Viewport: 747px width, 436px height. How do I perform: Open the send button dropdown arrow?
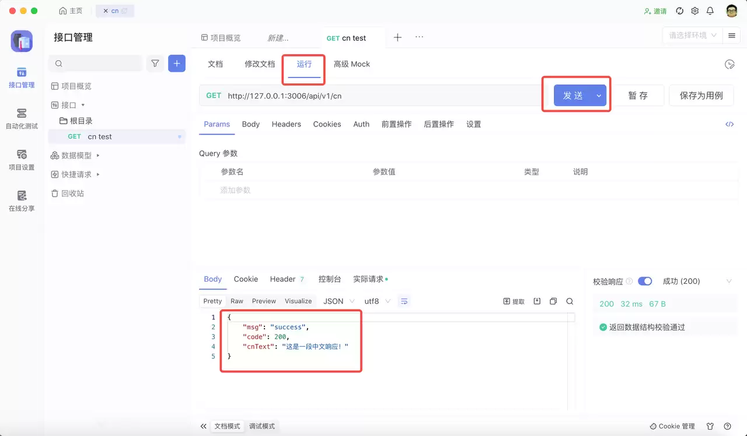pyautogui.click(x=599, y=96)
